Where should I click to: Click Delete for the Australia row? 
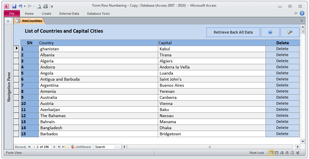pyautogui.click(x=282, y=97)
